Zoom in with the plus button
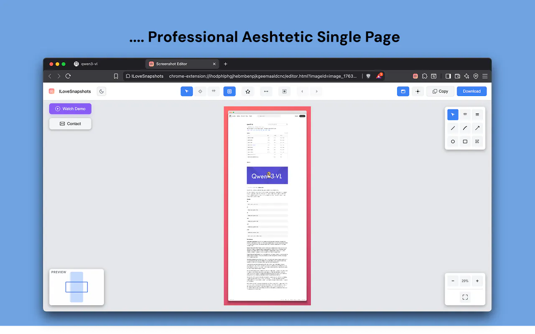Image resolution: width=535 pixels, height=334 pixels. coord(477,281)
